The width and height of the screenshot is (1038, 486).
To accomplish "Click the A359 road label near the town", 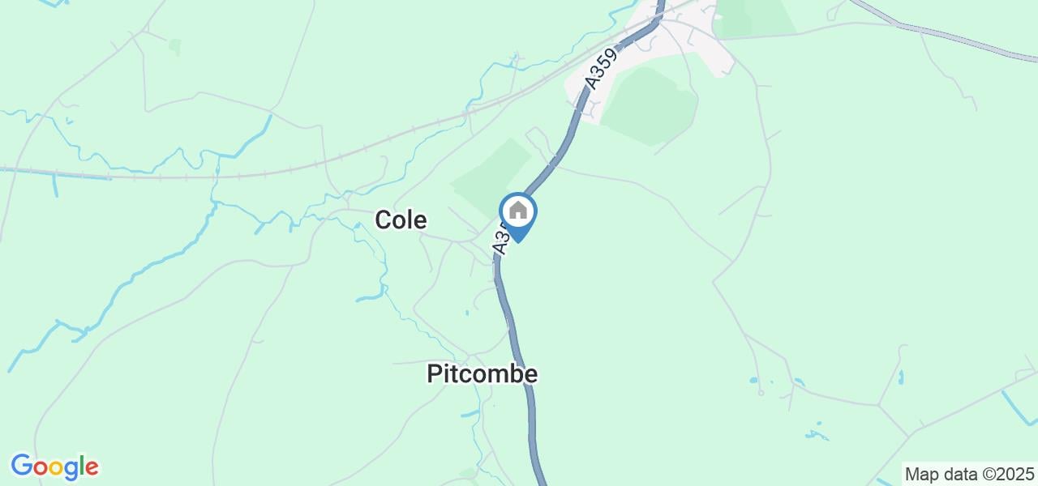I will tap(602, 67).
